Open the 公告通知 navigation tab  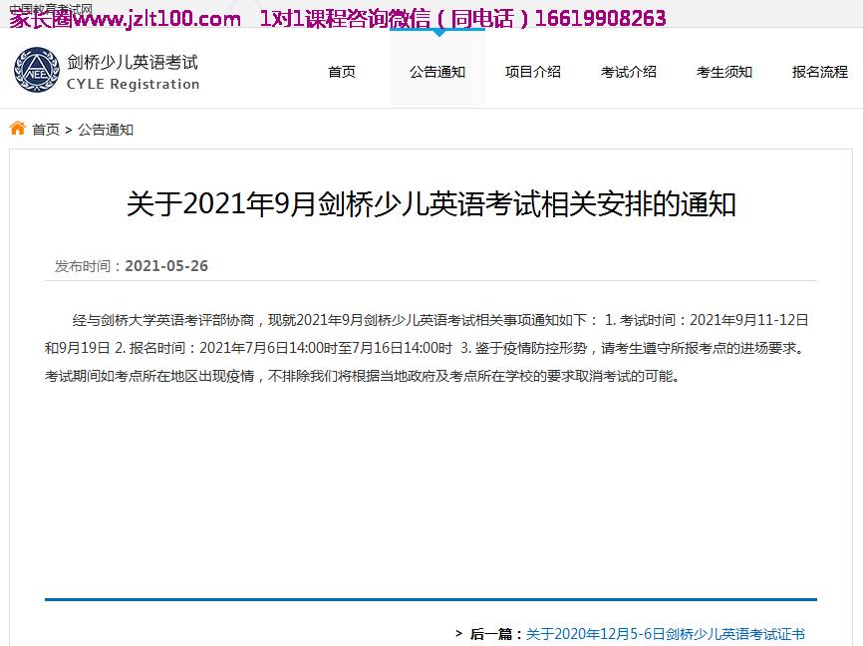pyautogui.click(x=437, y=72)
